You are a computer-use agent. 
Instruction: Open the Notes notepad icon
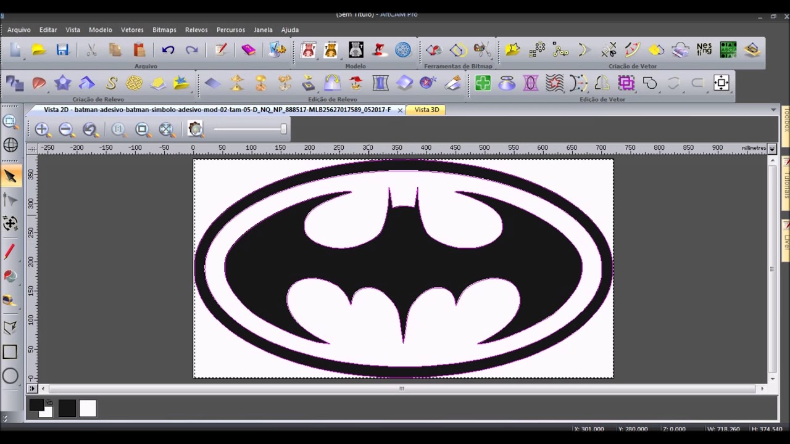click(221, 50)
